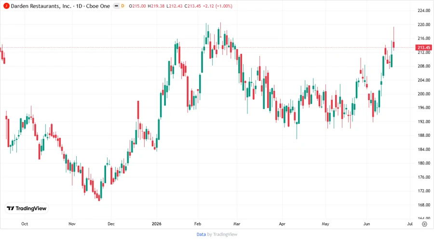
Task: Click the open value O215.00
Action: [137, 6]
